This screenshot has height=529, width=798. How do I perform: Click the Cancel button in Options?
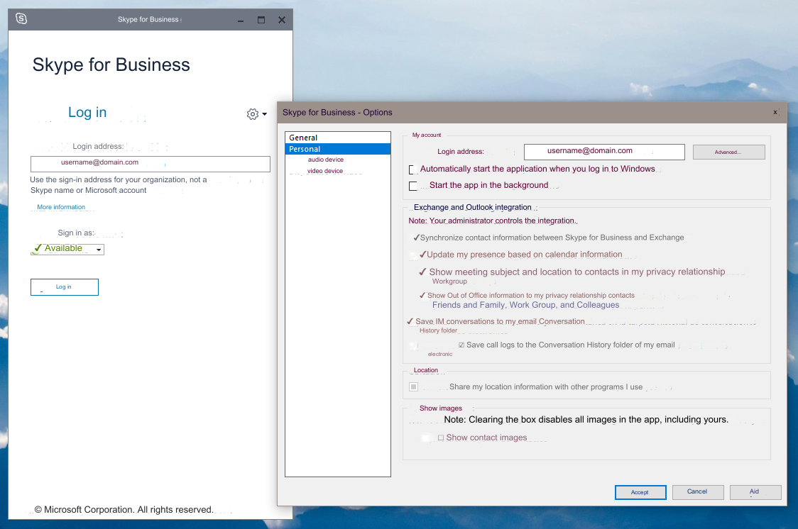click(697, 492)
